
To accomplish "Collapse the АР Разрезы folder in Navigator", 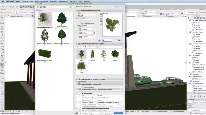I will coord(190,55).
